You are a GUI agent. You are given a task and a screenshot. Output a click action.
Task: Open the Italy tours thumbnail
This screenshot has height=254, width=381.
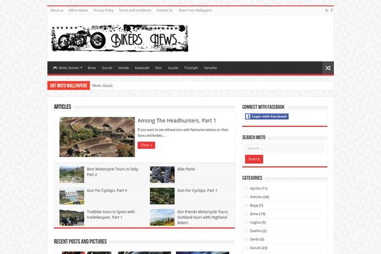tap(72, 175)
